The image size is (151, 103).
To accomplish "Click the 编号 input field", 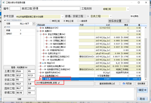I will [x=15, y=8].
